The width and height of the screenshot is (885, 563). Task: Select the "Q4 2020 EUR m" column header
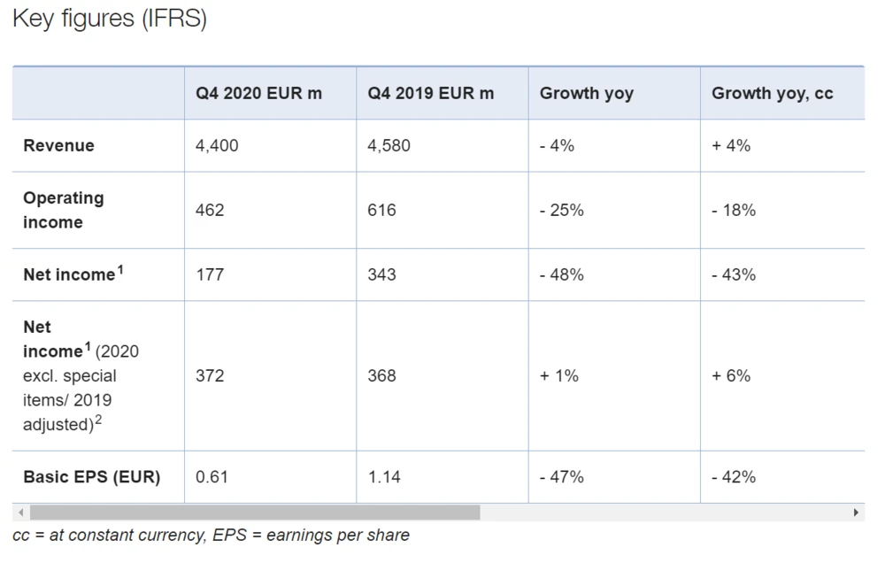coord(258,93)
